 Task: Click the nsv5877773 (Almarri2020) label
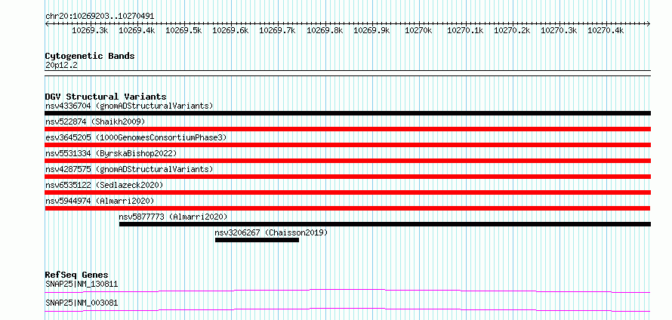click(x=173, y=217)
